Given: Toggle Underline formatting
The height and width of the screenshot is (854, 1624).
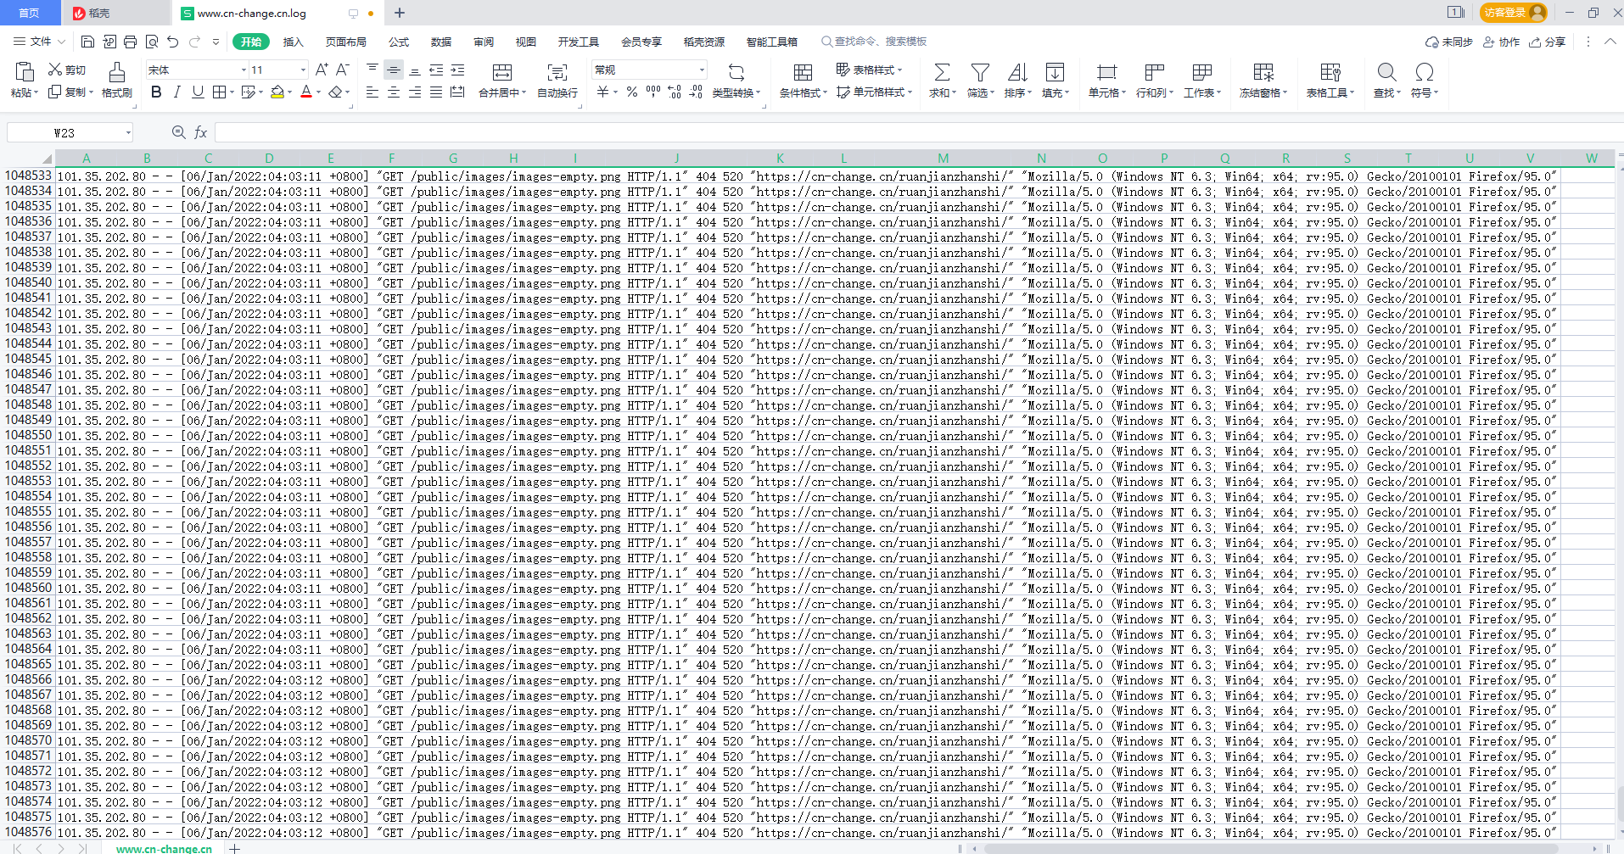Looking at the screenshot, I should (x=198, y=92).
